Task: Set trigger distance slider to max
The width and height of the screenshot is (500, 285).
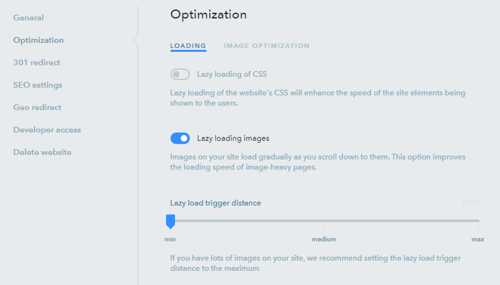Action: (478, 221)
